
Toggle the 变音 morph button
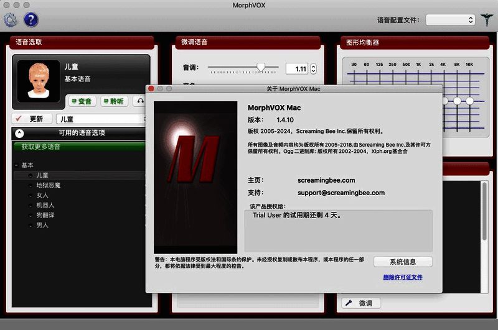point(82,101)
